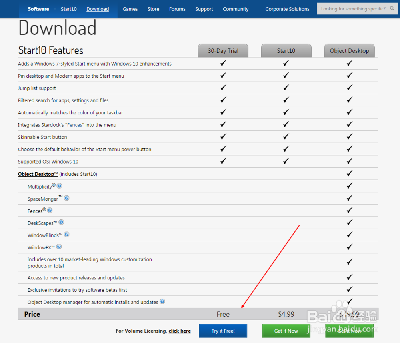
Task: Click Get it Now for Start10
Action: (x=286, y=331)
